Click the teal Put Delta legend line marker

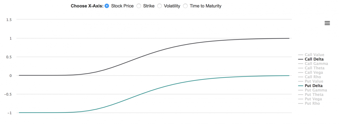click(301, 86)
